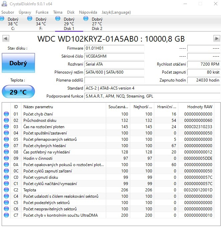
Task: Click the serial number field VCGEASHM
Action: [115, 56]
